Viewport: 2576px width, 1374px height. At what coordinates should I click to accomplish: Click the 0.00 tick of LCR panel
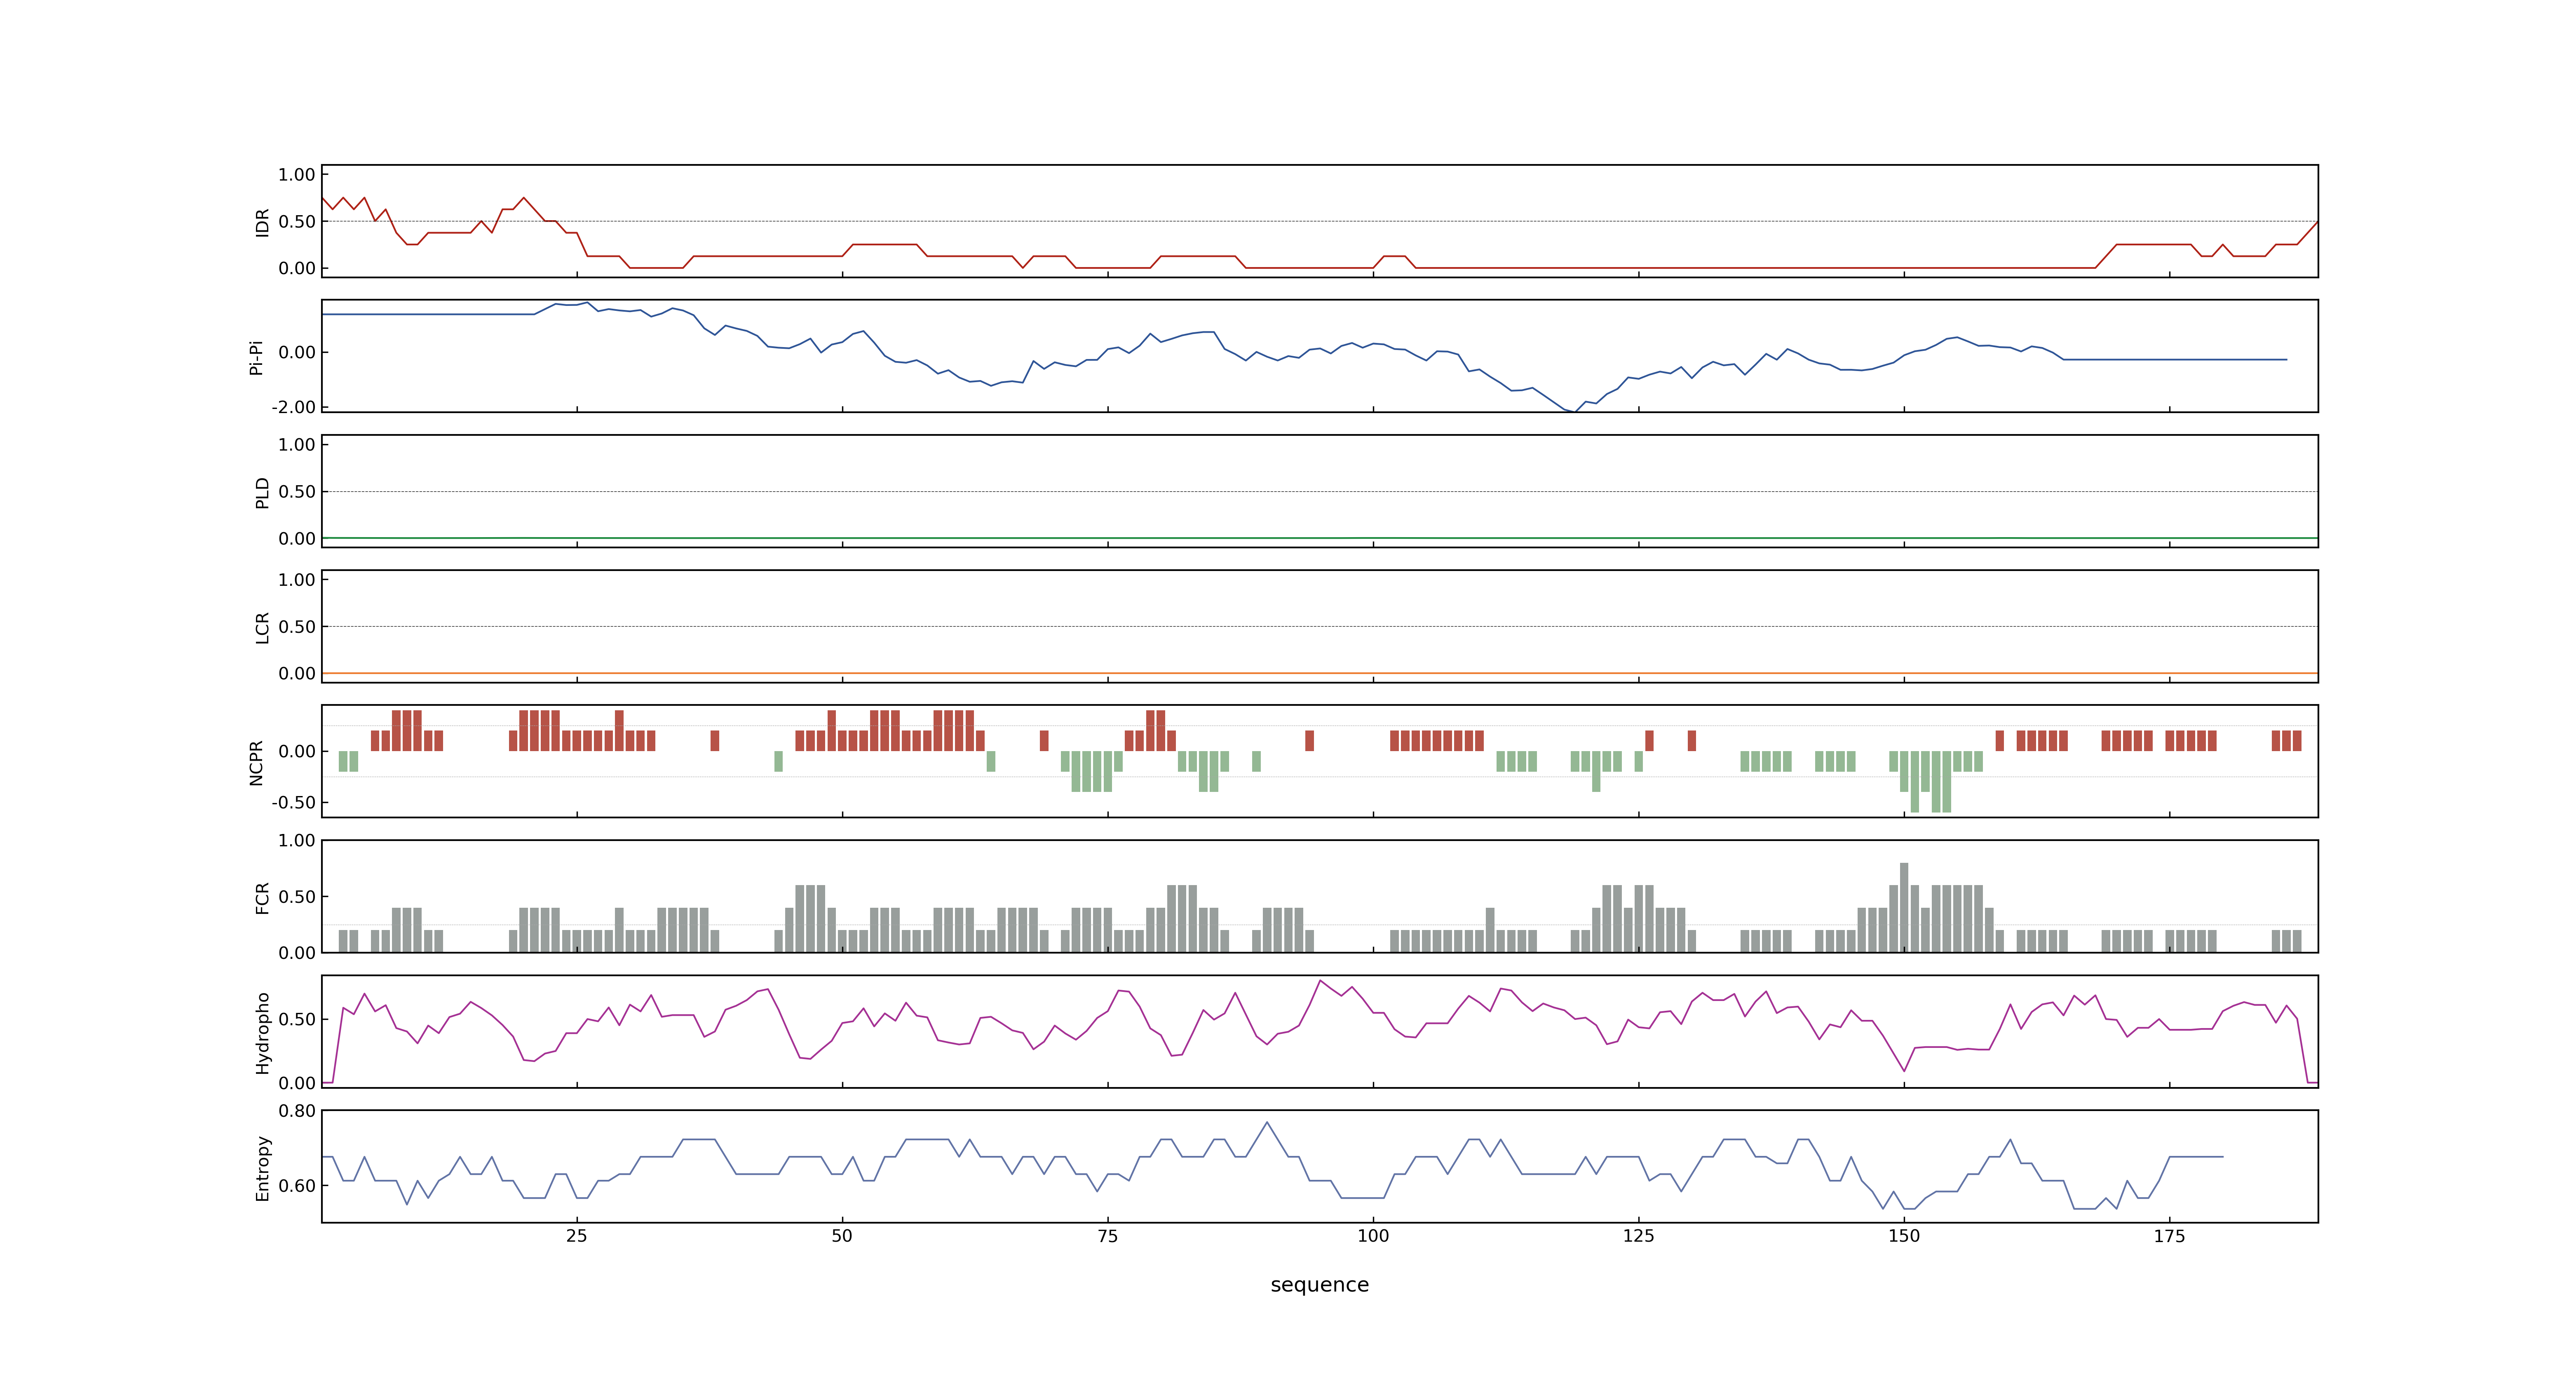297,674
